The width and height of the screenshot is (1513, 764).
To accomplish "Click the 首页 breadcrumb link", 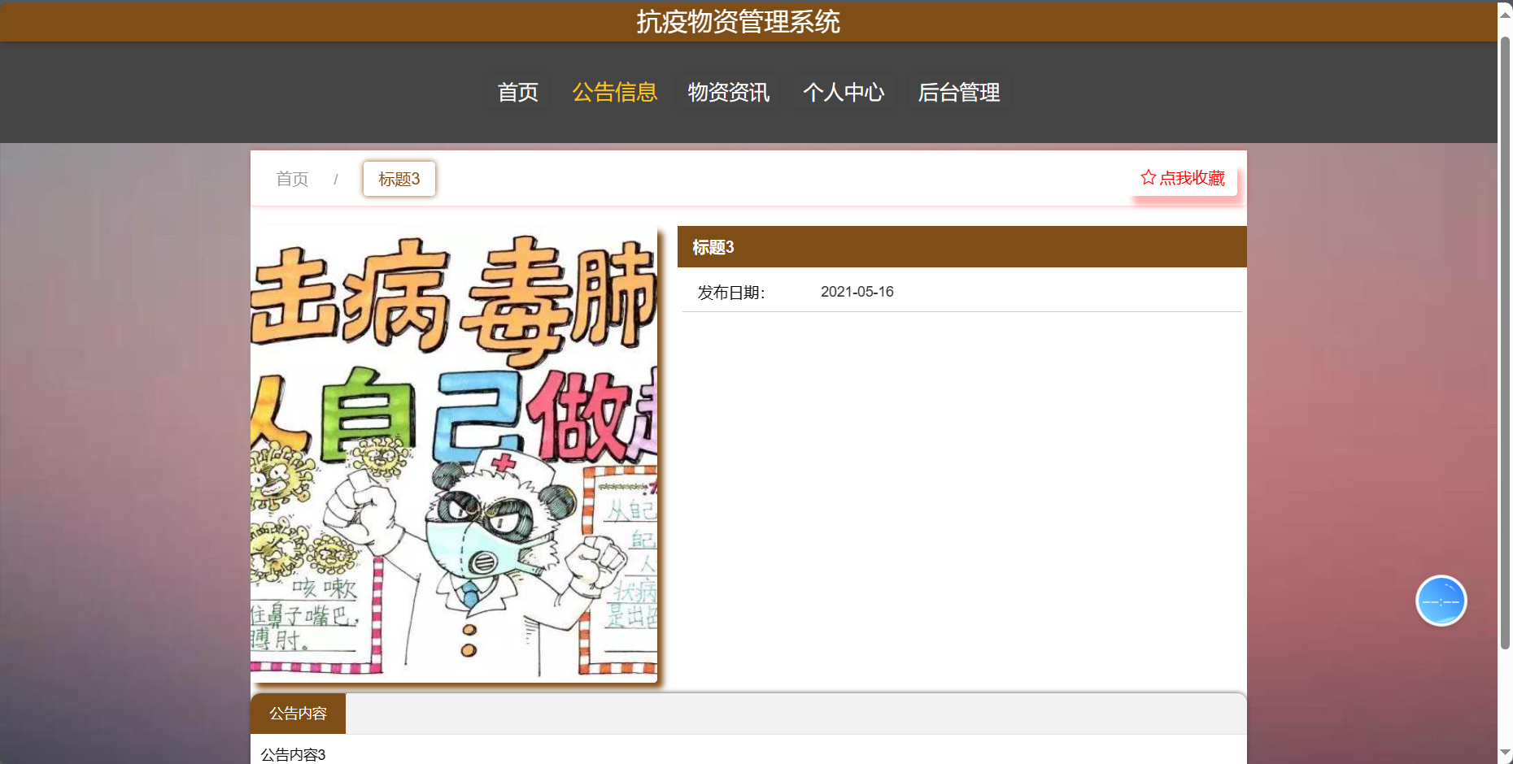I will coord(292,179).
